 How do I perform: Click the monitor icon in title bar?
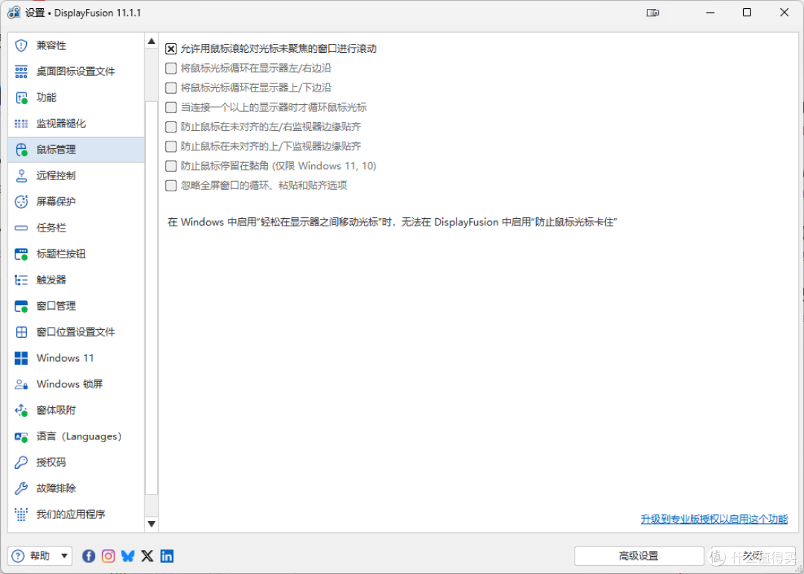653,13
